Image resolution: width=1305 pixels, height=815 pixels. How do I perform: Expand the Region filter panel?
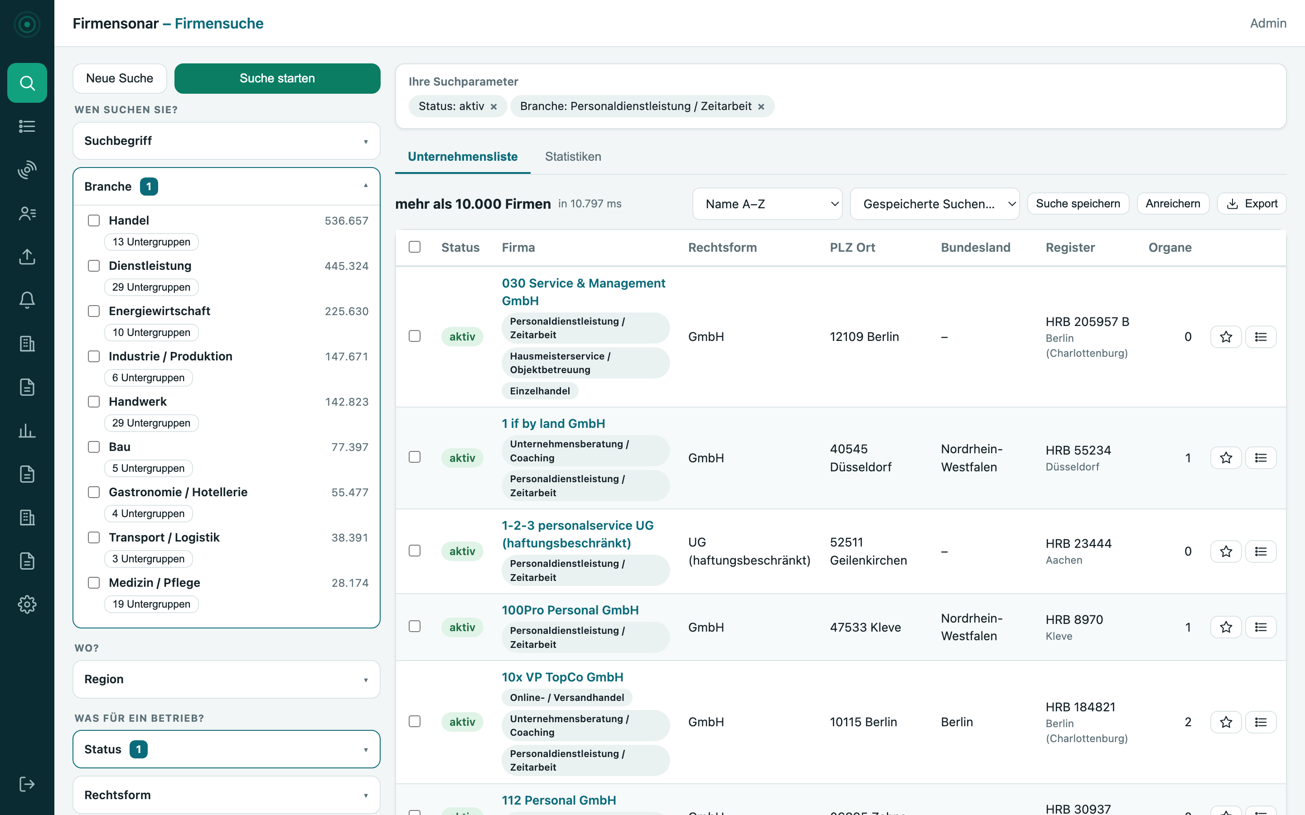coord(227,679)
